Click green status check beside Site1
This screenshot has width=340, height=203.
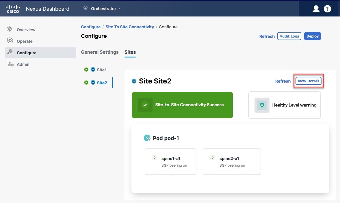(86, 70)
